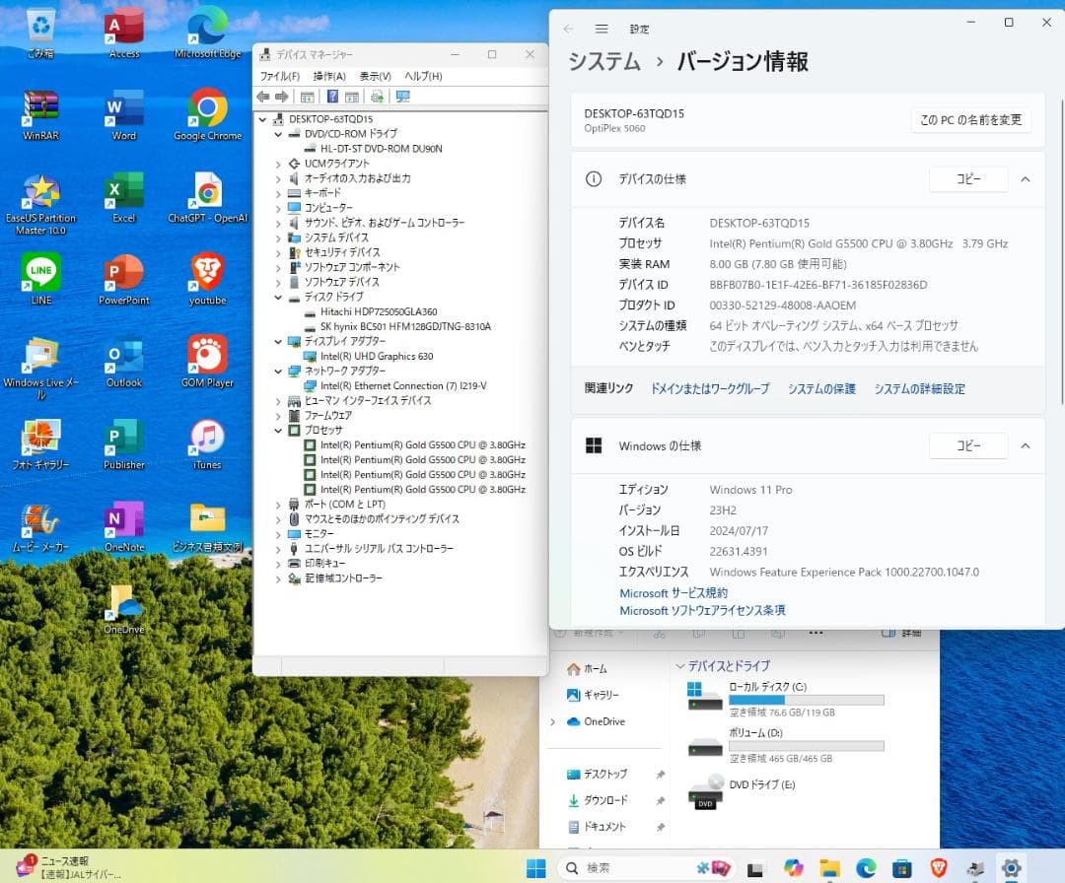Open the システムの保護 link
The image size is (1065, 883).
coord(821,389)
